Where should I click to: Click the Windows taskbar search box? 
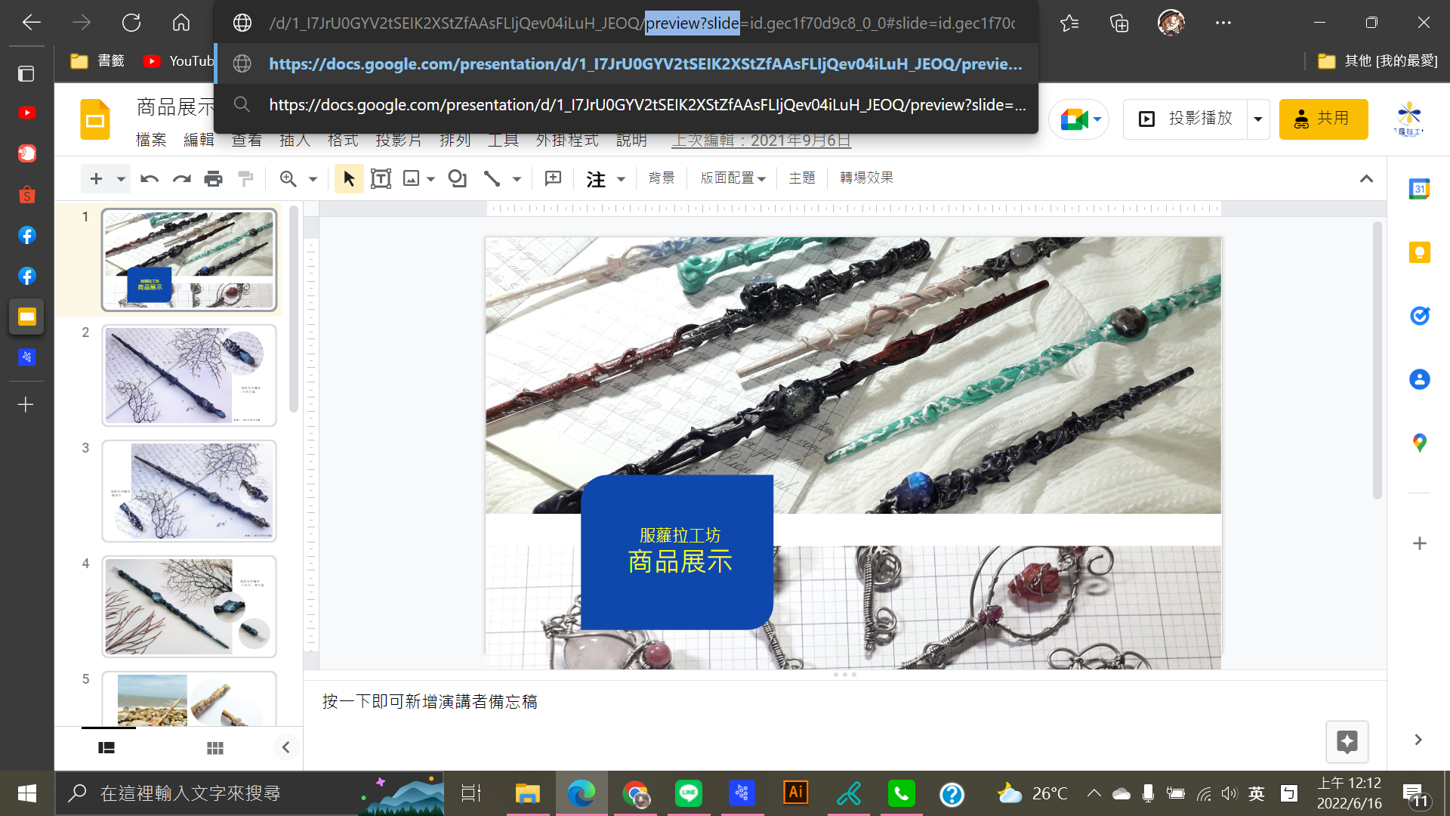coord(249,793)
